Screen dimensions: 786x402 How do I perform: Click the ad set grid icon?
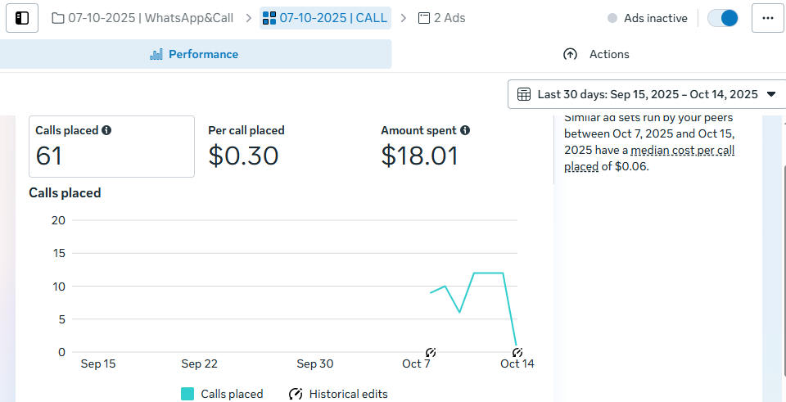point(269,18)
